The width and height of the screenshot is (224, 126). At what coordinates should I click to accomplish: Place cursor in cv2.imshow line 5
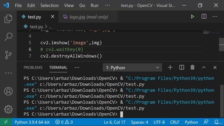pyautogui.click(x=71, y=43)
